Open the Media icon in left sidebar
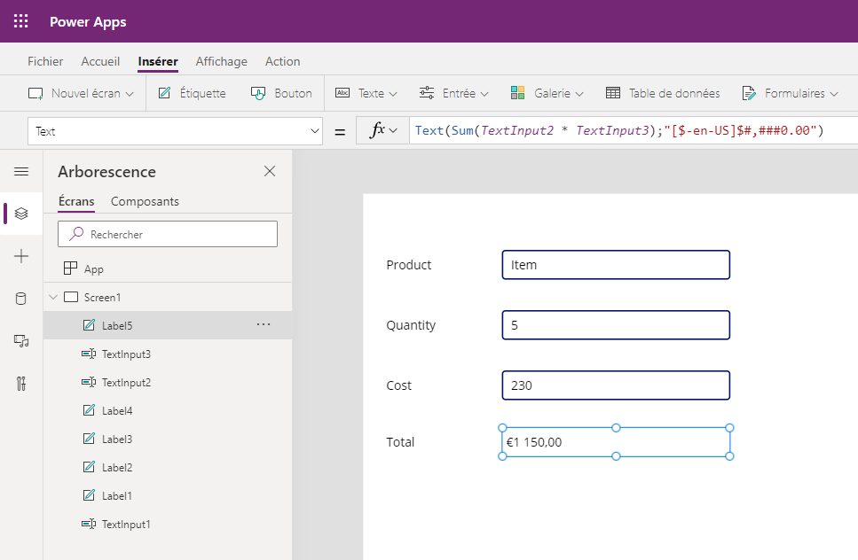Screen dimensions: 858x560 coord(21,341)
